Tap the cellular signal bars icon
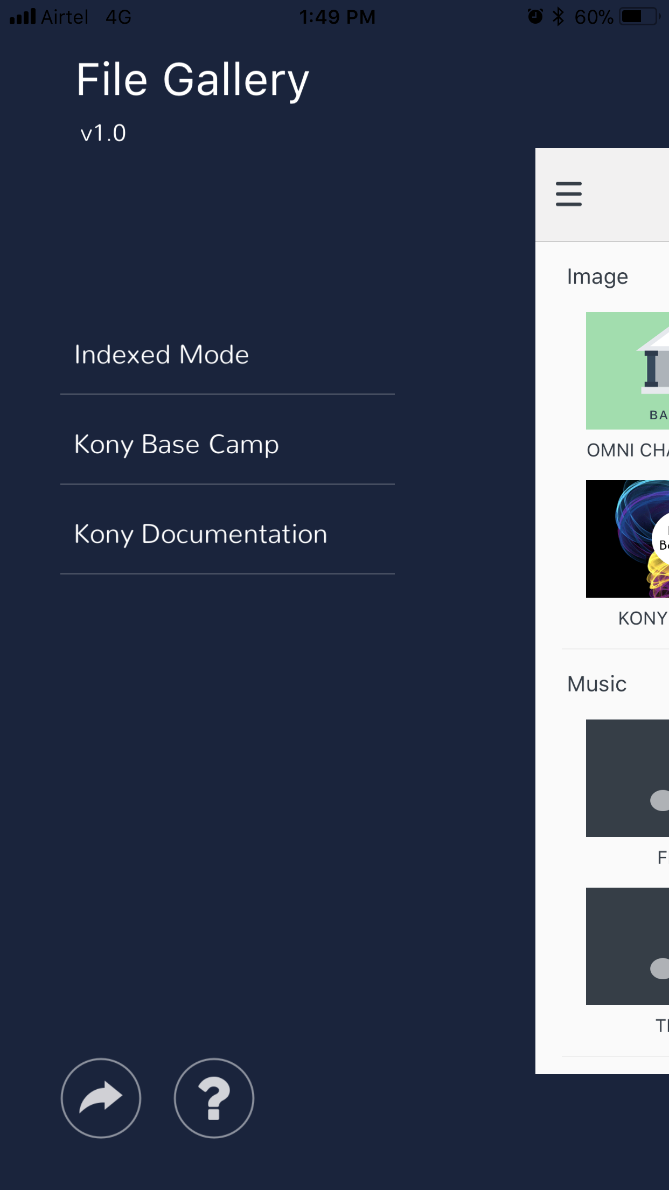 (x=23, y=17)
